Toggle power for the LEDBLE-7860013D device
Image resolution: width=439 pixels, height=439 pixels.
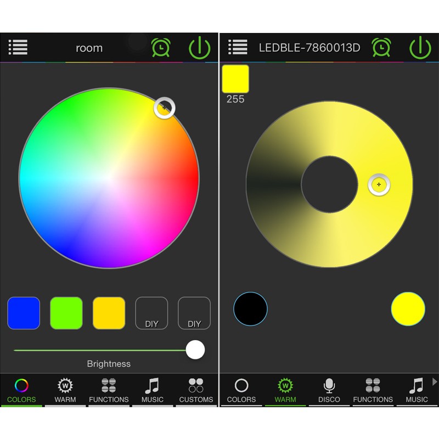420,48
